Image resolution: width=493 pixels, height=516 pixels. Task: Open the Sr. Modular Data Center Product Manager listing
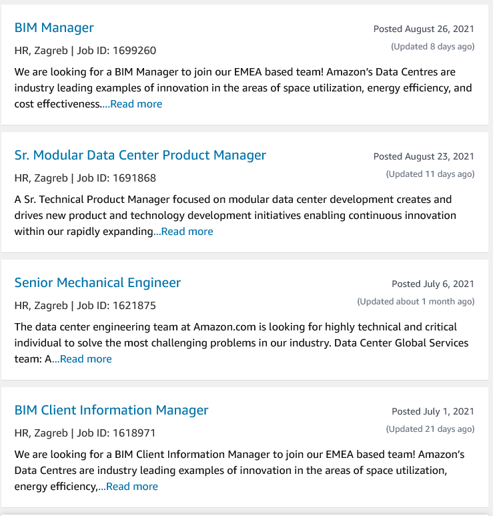(140, 156)
